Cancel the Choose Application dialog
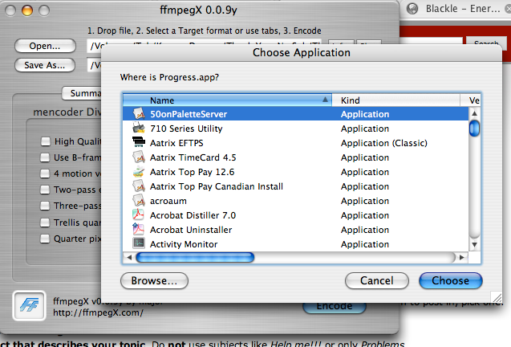The image size is (511, 347). coord(377,281)
